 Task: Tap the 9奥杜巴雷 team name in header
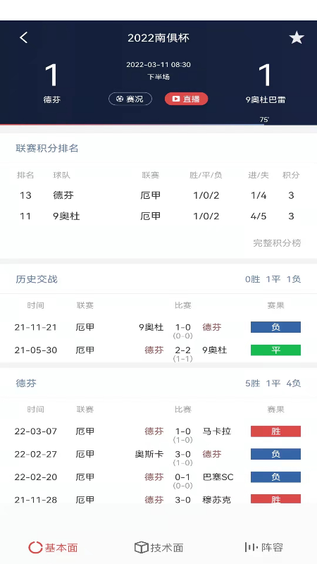point(266,99)
